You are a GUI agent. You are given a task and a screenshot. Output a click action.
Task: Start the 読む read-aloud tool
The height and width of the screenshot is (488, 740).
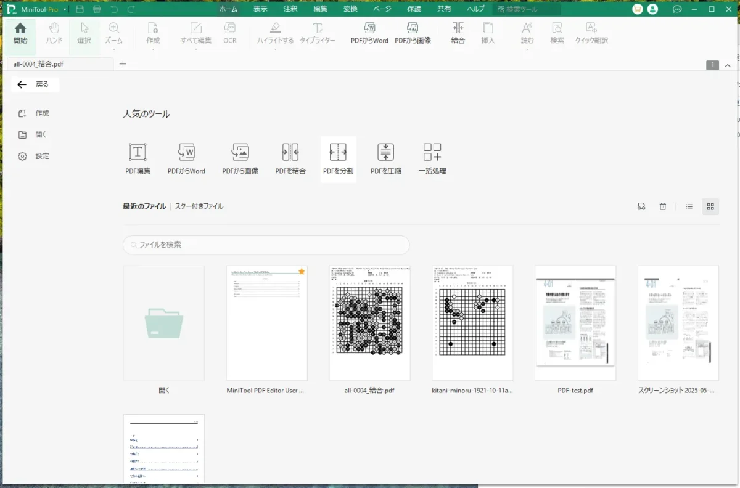click(x=527, y=34)
